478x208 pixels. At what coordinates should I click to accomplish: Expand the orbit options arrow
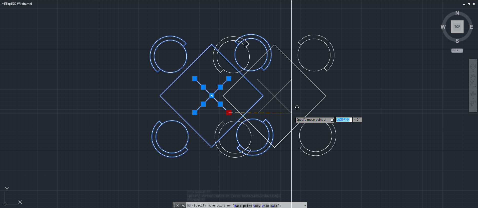click(473, 98)
